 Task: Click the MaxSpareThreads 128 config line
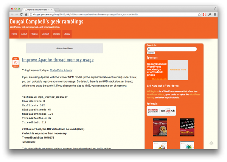click(37, 114)
